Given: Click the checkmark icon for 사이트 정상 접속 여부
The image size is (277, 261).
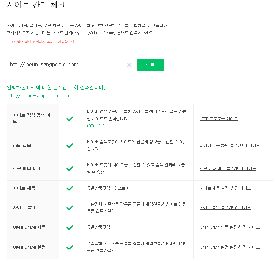Looking at the screenshot, I should [70, 119].
